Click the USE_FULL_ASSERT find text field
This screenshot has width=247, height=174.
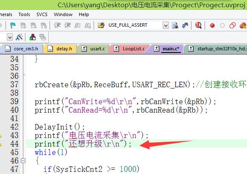coord(135,25)
